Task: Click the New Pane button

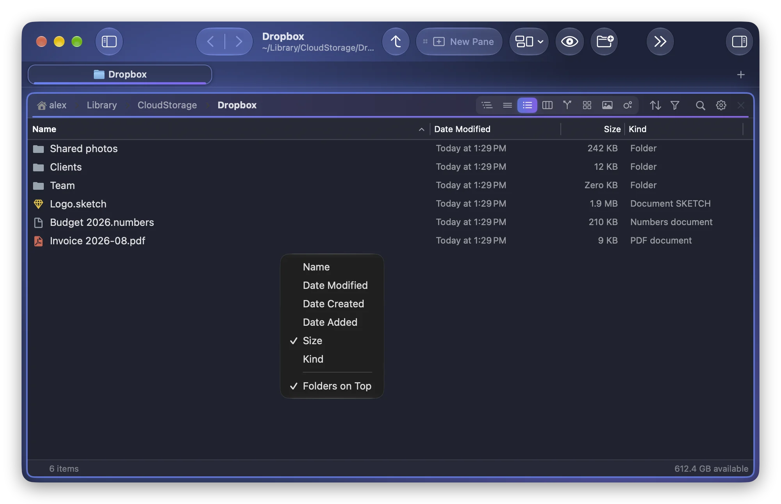Action: (x=459, y=41)
